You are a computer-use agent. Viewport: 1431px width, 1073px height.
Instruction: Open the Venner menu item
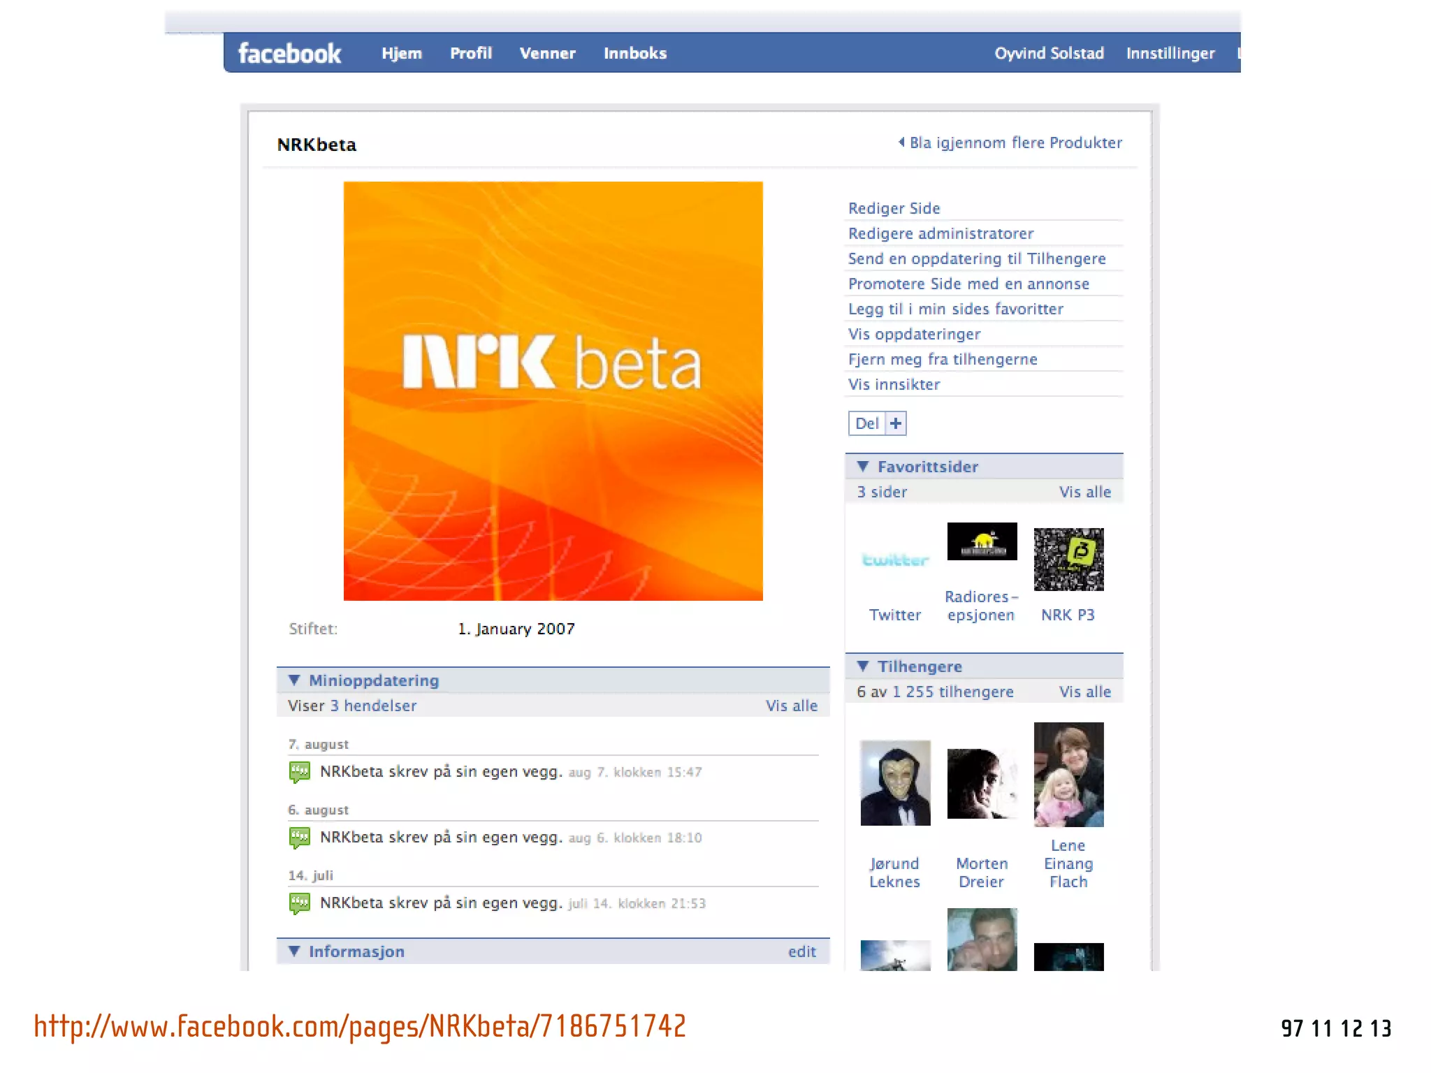pyautogui.click(x=548, y=53)
